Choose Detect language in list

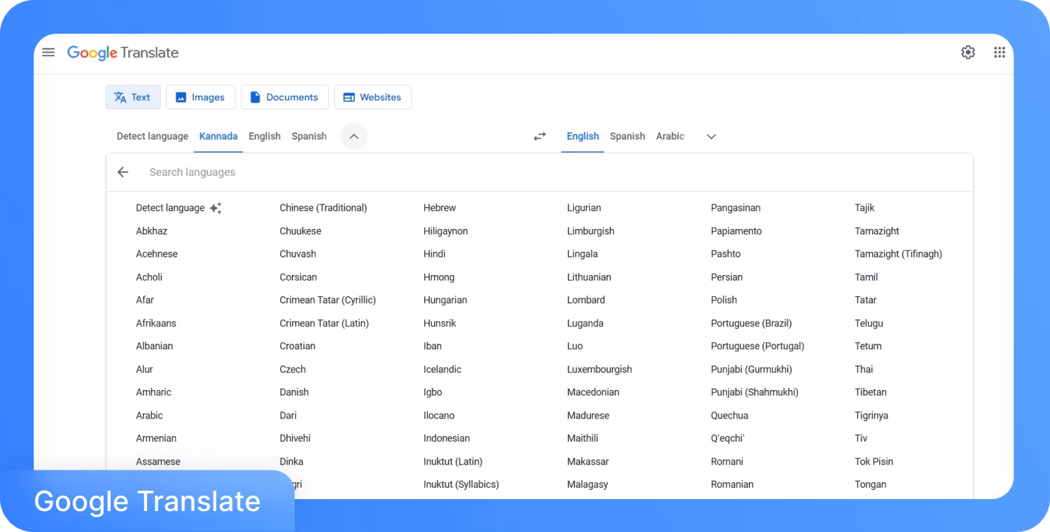tap(179, 208)
